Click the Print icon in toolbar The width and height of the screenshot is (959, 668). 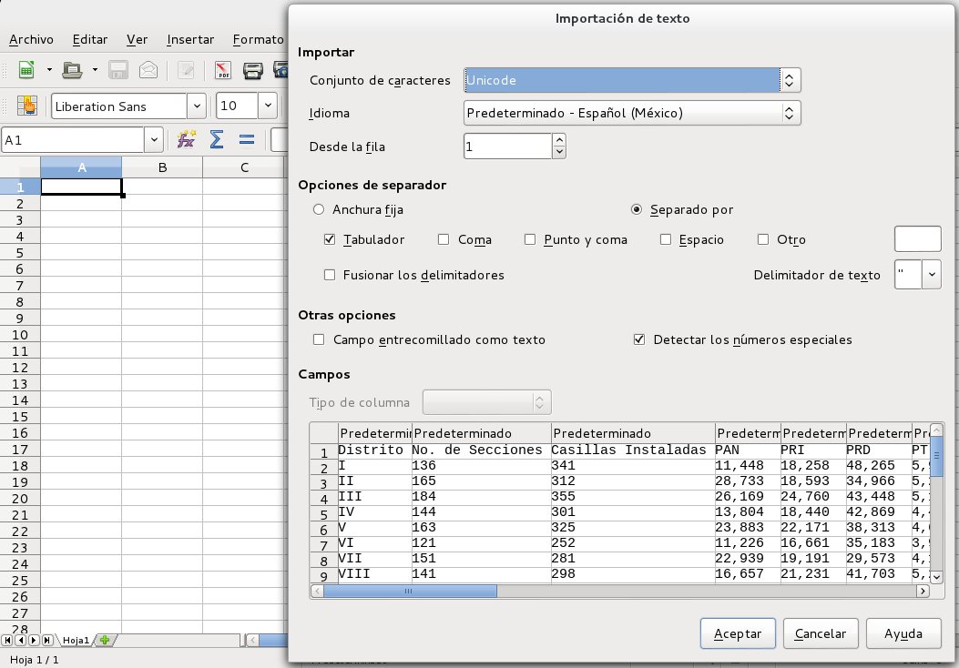click(x=253, y=70)
